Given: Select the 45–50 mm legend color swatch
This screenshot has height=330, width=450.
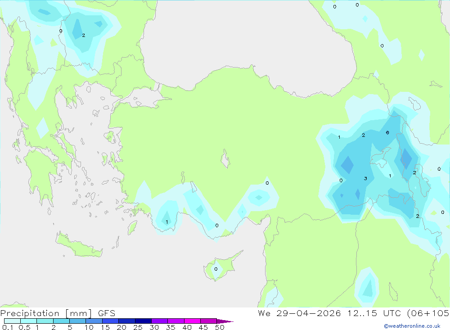Looking at the screenshot, I should (208, 321).
